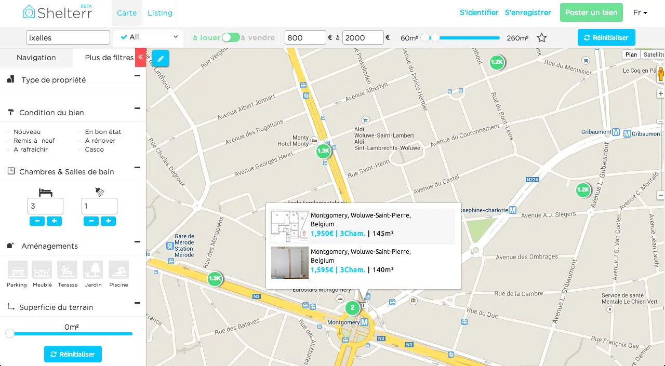Switch to the Listing tab
Screen dimensions: 665x366
(x=160, y=13)
